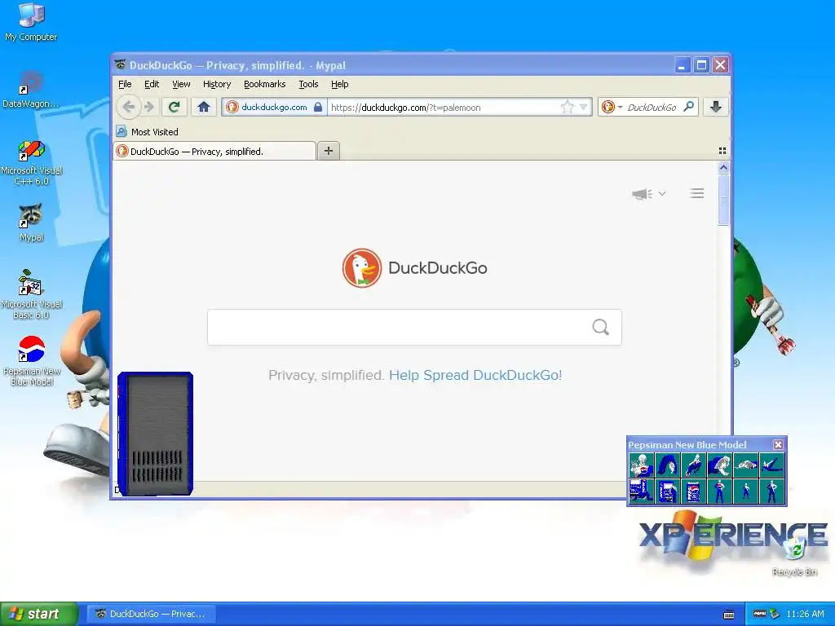Click the URL address field
Image resolution: width=835 pixels, height=626 pixels.
pyautogui.click(x=444, y=108)
